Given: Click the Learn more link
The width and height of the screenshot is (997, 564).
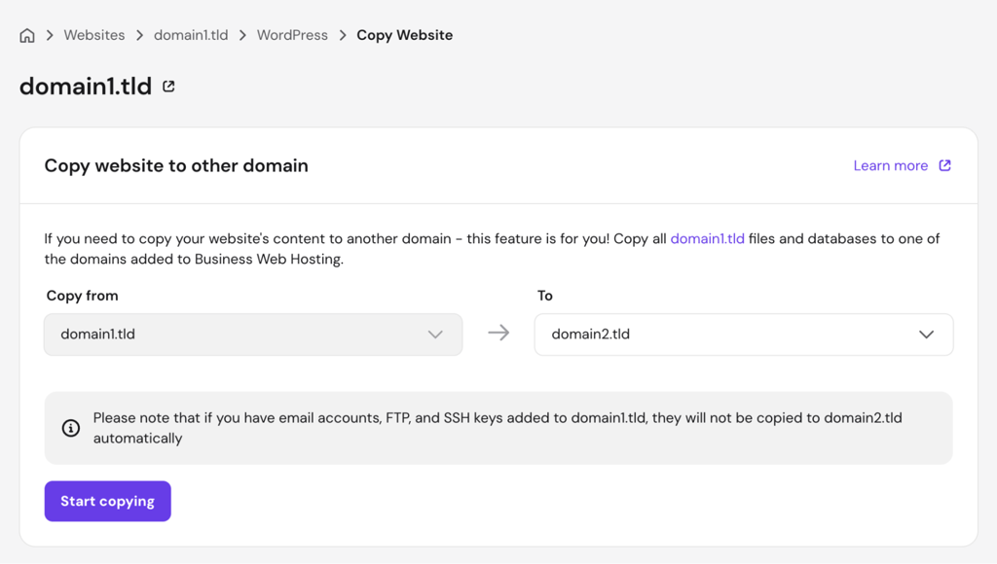Looking at the screenshot, I should [890, 165].
